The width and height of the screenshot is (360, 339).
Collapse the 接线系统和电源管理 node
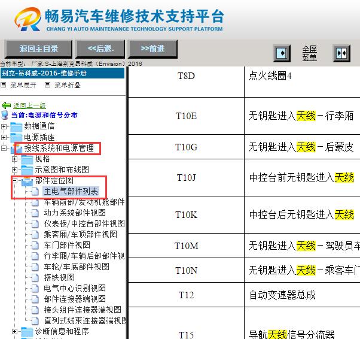tap(4, 148)
